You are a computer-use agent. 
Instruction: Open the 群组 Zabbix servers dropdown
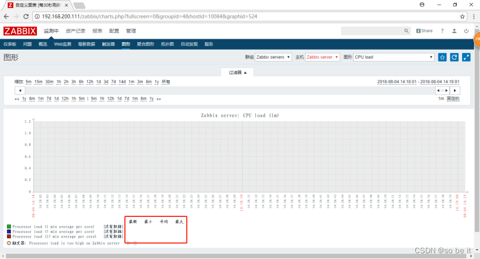coord(273,57)
